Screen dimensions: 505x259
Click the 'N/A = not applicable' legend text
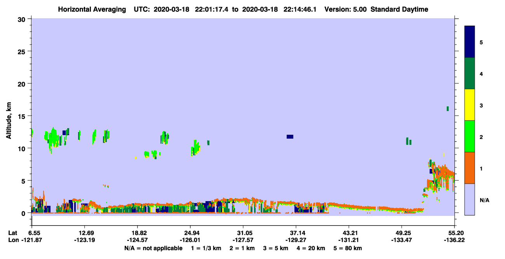coord(153,248)
